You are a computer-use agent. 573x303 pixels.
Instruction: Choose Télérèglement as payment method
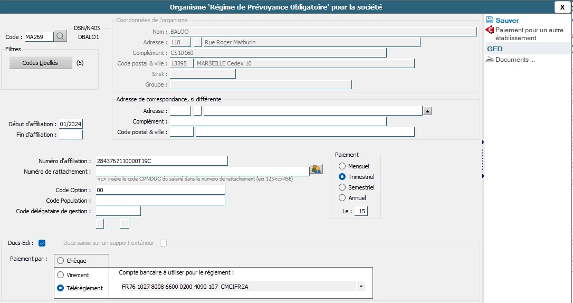(60, 288)
